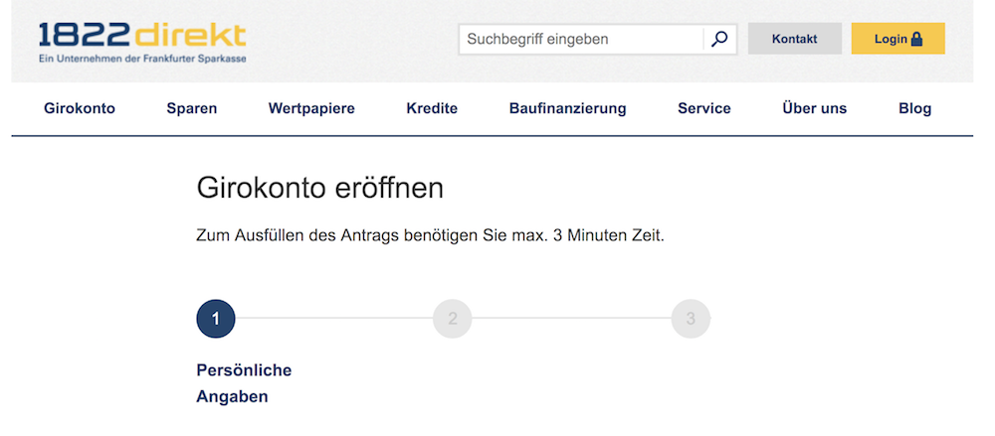Select step 1 circle in progress bar
The width and height of the screenshot is (995, 436).
coord(216,319)
